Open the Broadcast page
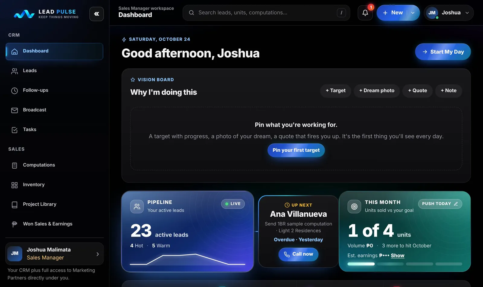 [54, 110]
